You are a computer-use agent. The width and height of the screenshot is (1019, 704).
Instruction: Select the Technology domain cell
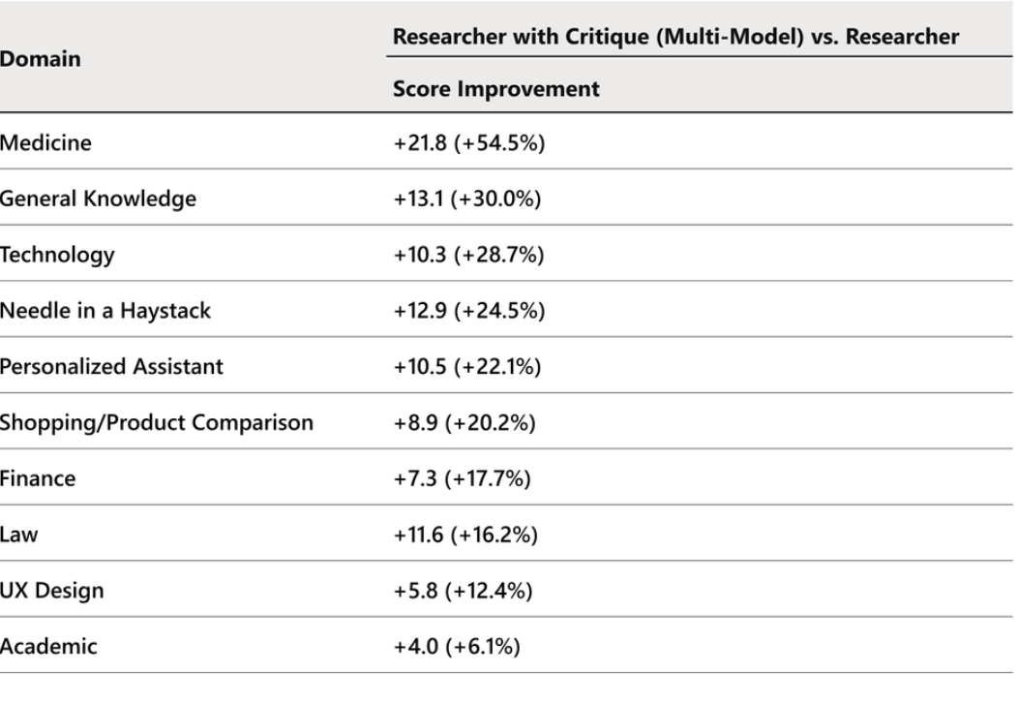click(57, 255)
